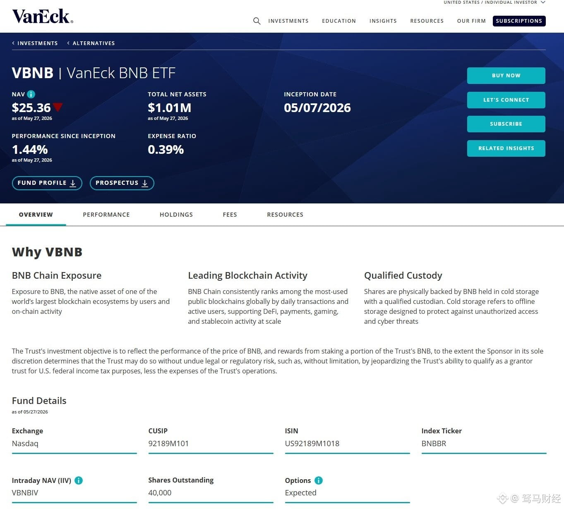Click the NAV info icon
Viewport: 564px width, 509px height.
tap(31, 94)
